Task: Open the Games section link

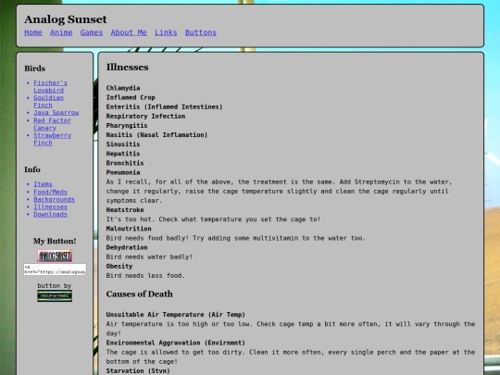Action: coord(92,32)
